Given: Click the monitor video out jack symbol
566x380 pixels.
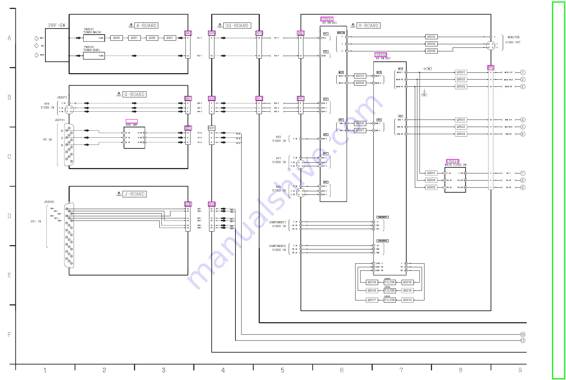Looking at the screenshot, I should click(491, 46).
